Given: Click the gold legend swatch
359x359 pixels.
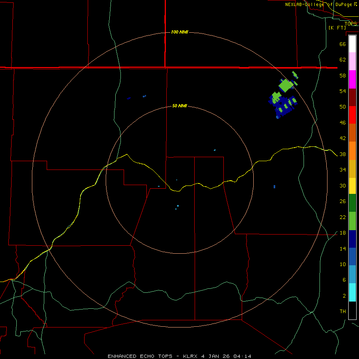Looking at the screenshot, I should (x=352, y=169).
